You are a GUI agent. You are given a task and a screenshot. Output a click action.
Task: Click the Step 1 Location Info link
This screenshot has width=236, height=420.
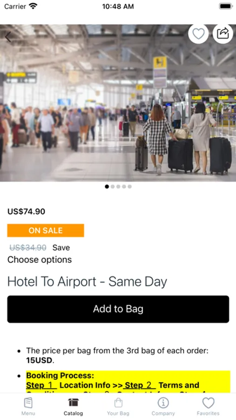(x=68, y=385)
